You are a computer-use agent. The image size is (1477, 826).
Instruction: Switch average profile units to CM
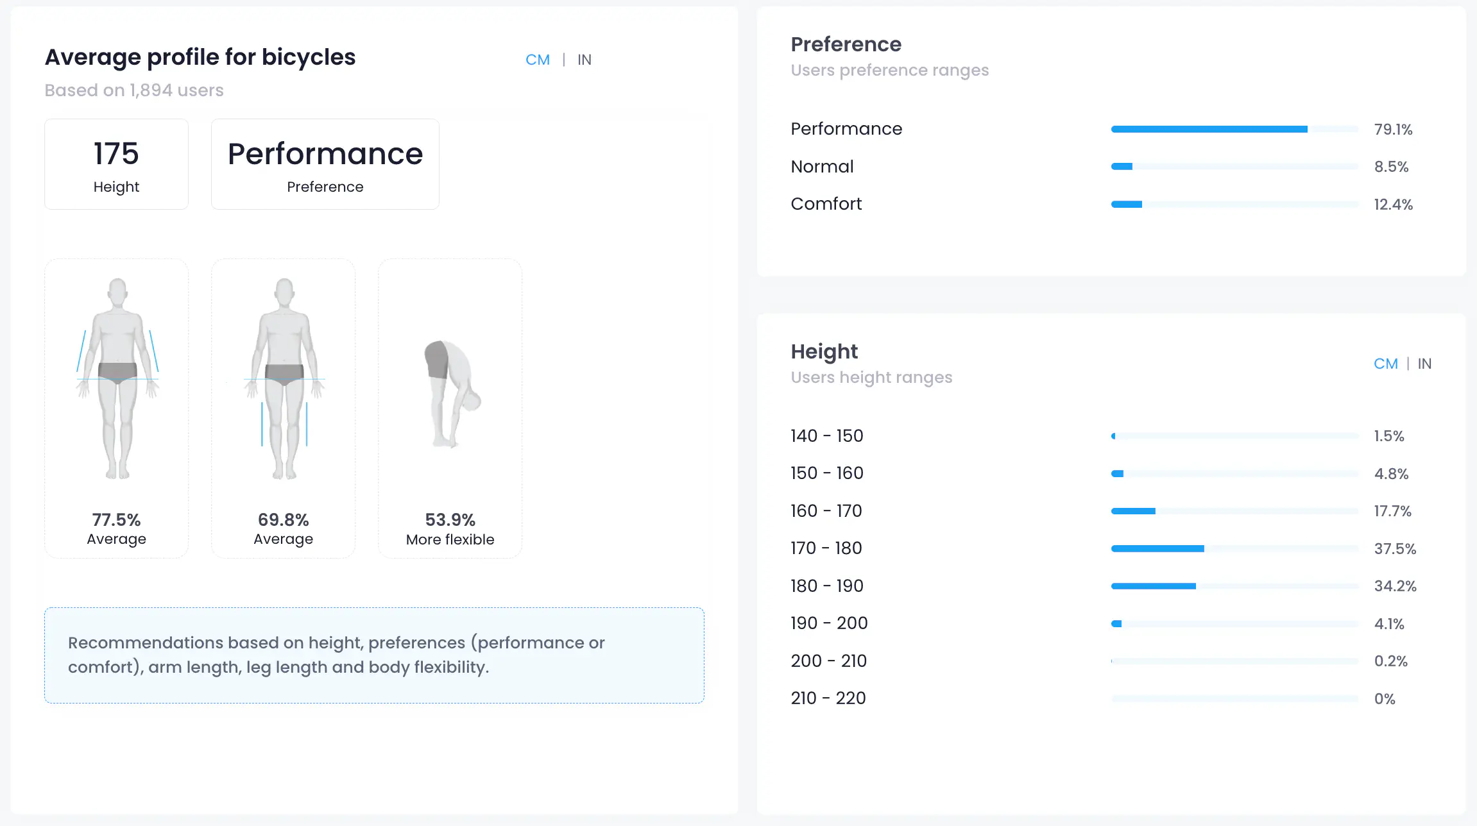[x=537, y=60]
